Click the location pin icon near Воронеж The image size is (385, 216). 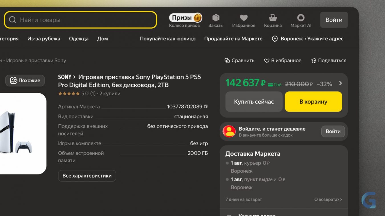click(x=275, y=39)
